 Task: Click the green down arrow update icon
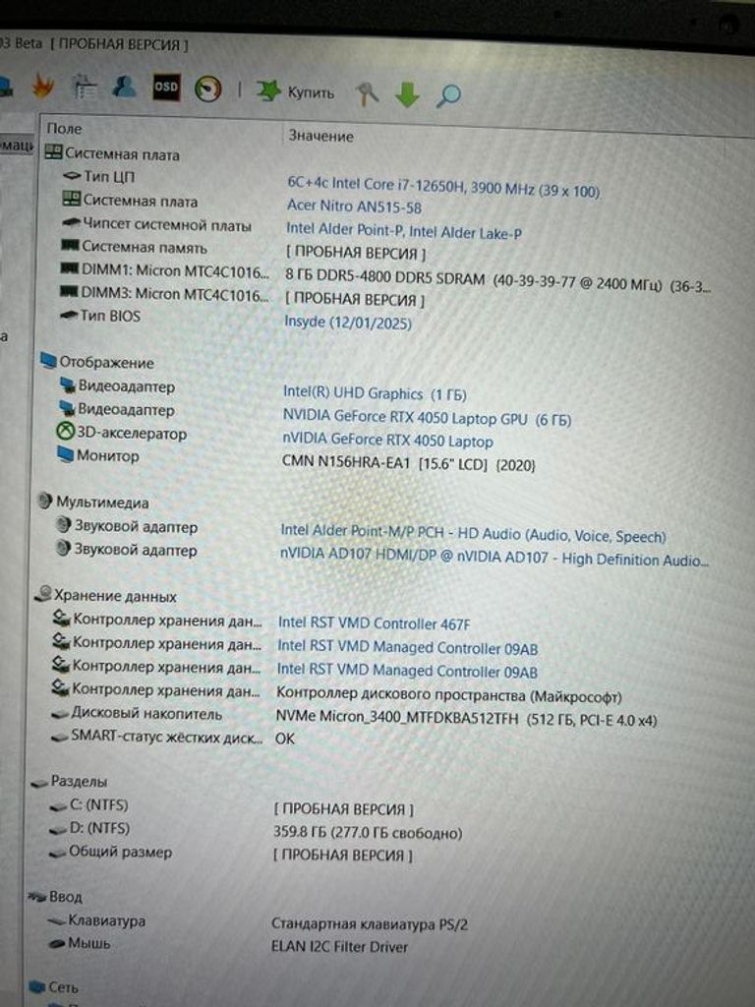tap(407, 94)
